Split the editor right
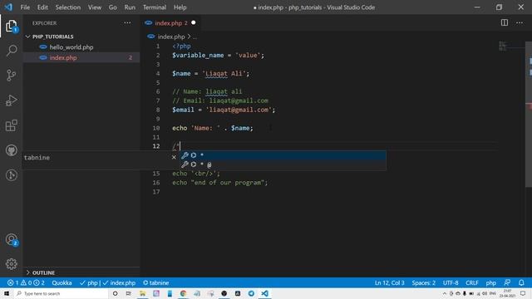This screenshot has height=299, width=532. click(x=505, y=22)
